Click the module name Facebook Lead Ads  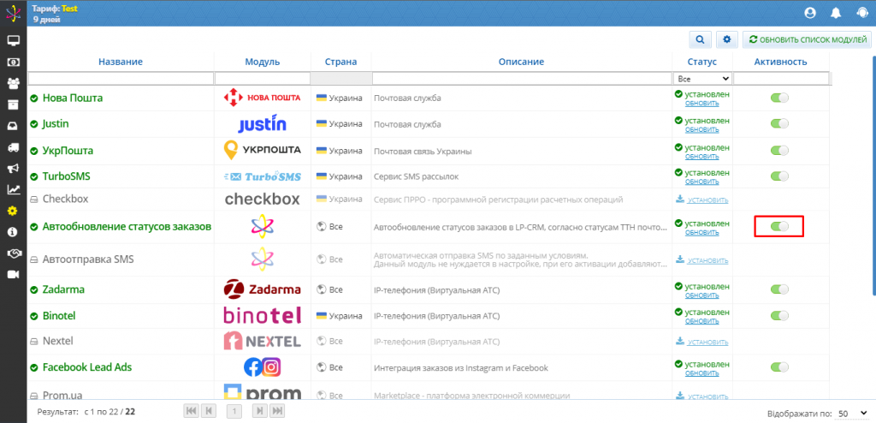coord(87,367)
